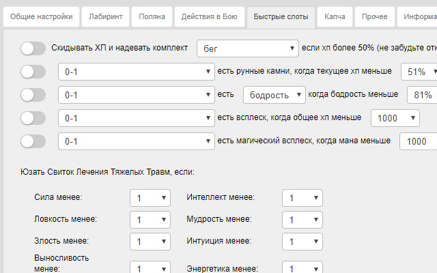
Task: Open the 1000 общее хп dropdown
Action: point(395,118)
